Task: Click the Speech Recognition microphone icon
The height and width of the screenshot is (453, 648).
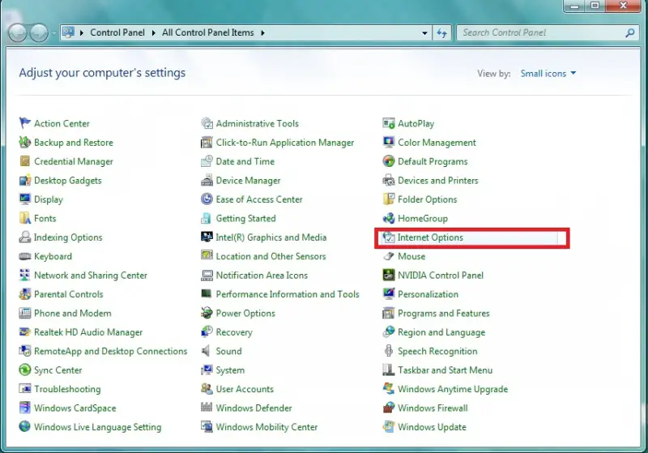Action: 389,351
